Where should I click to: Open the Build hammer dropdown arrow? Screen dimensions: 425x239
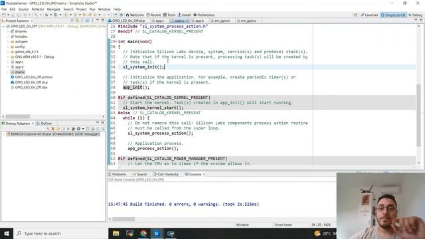[x=40, y=15]
